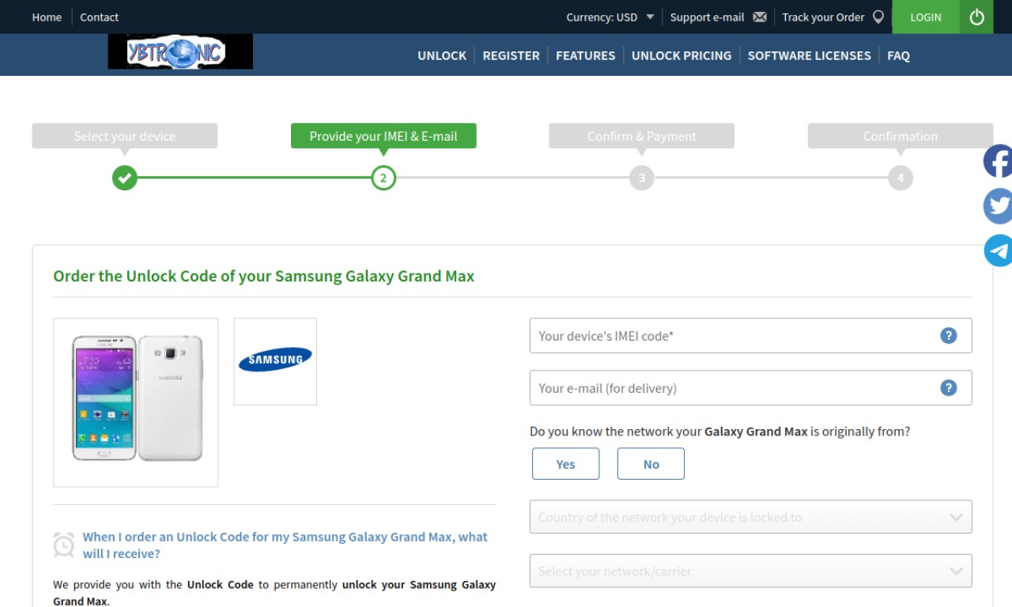Click the completed step one checkmark circle
The height and width of the screenshot is (607, 1012).
click(x=125, y=178)
